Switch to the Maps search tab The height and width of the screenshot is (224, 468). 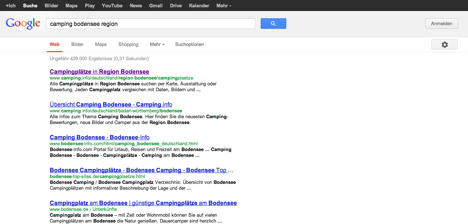point(101,45)
